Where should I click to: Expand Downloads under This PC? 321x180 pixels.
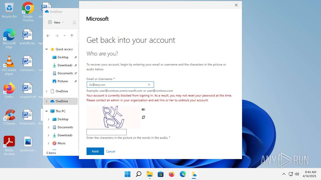click(x=49, y=135)
